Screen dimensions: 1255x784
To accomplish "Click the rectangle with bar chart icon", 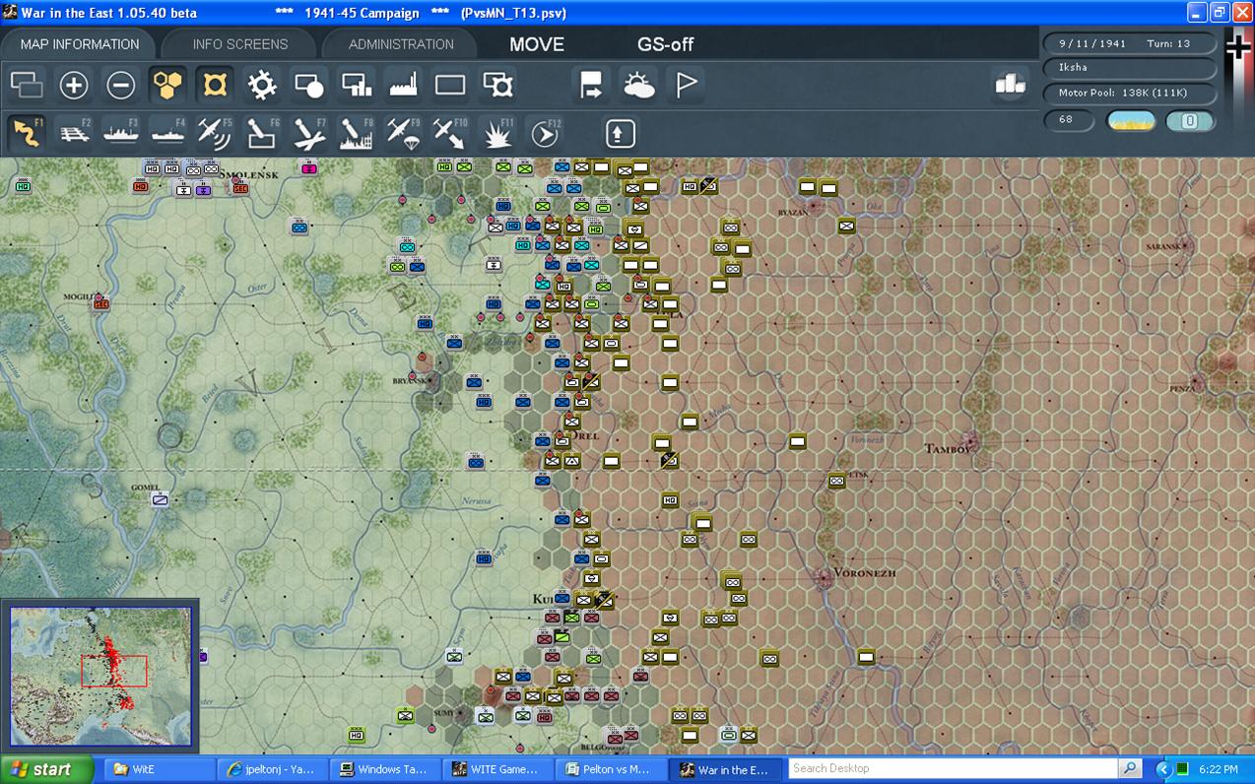I will point(357,85).
